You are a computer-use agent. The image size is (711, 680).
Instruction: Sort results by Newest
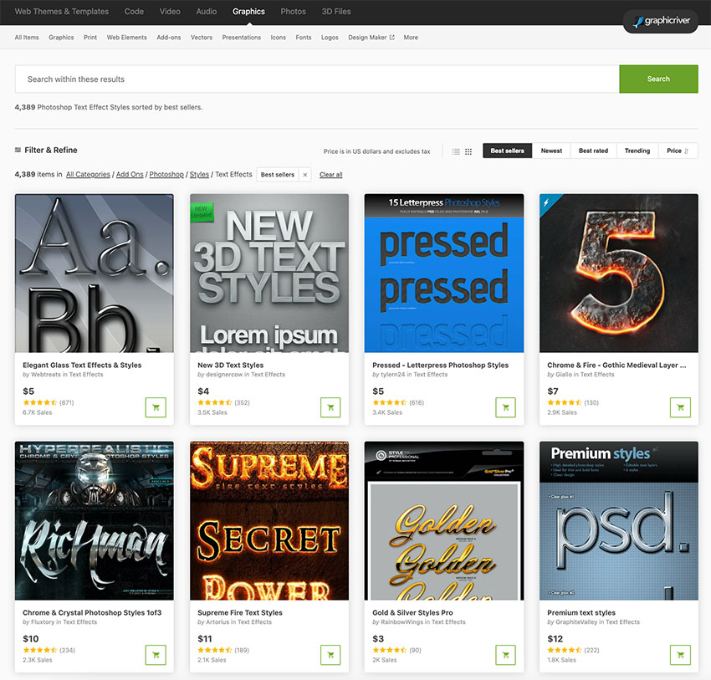[x=551, y=151]
